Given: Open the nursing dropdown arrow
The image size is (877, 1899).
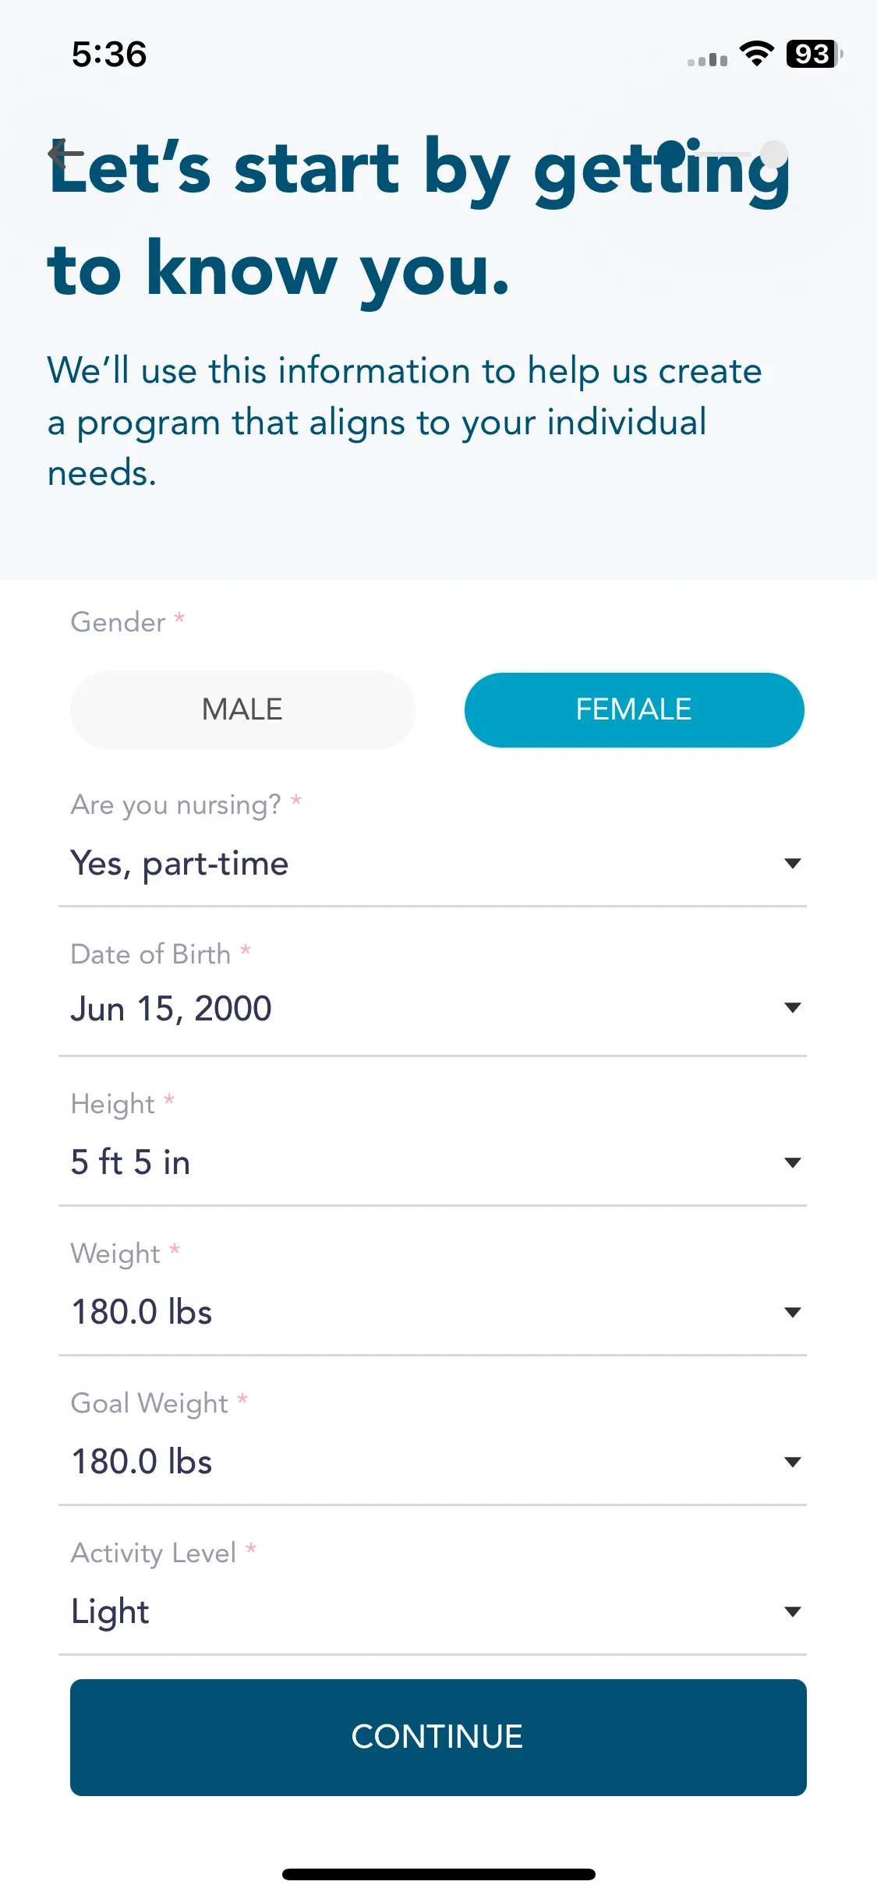Looking at the screenshot, I should pos(792,863).
